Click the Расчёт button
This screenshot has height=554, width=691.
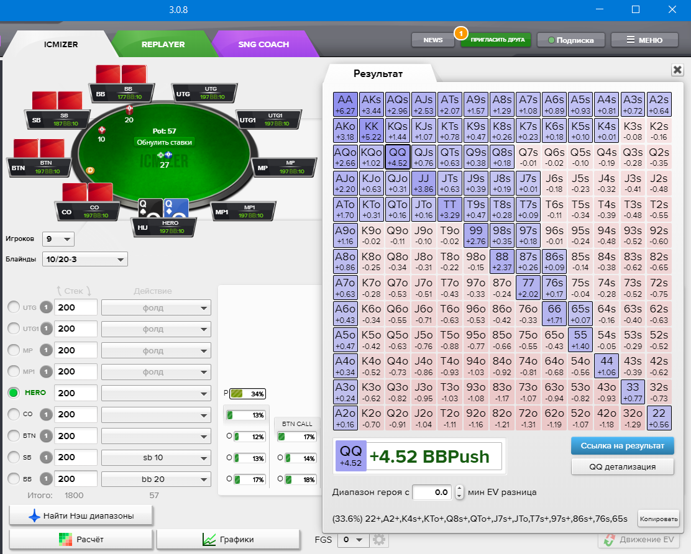pos(81,540)
